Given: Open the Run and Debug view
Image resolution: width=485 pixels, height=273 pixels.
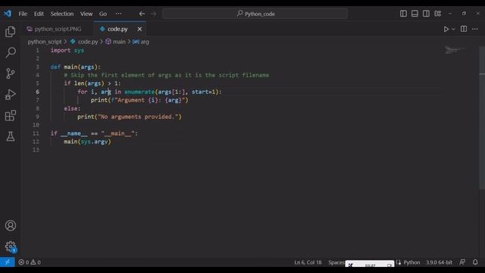Looking at the screenshot, I should point(10,94).
